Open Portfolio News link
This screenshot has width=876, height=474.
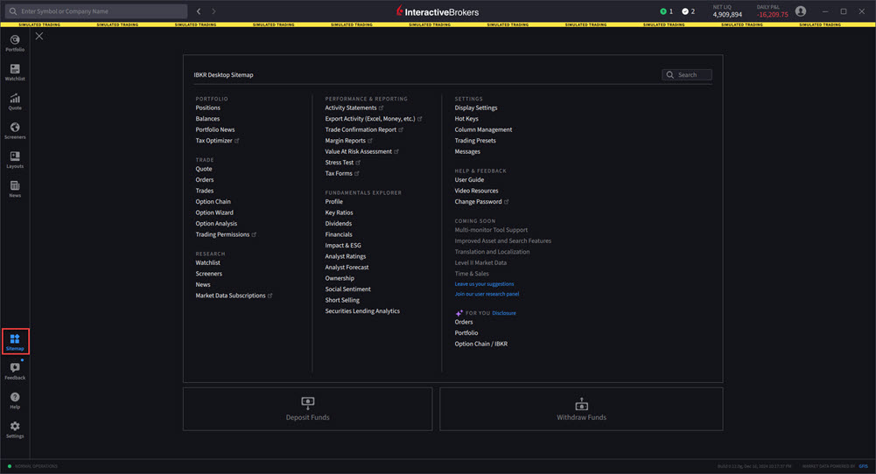pos(215,129)
